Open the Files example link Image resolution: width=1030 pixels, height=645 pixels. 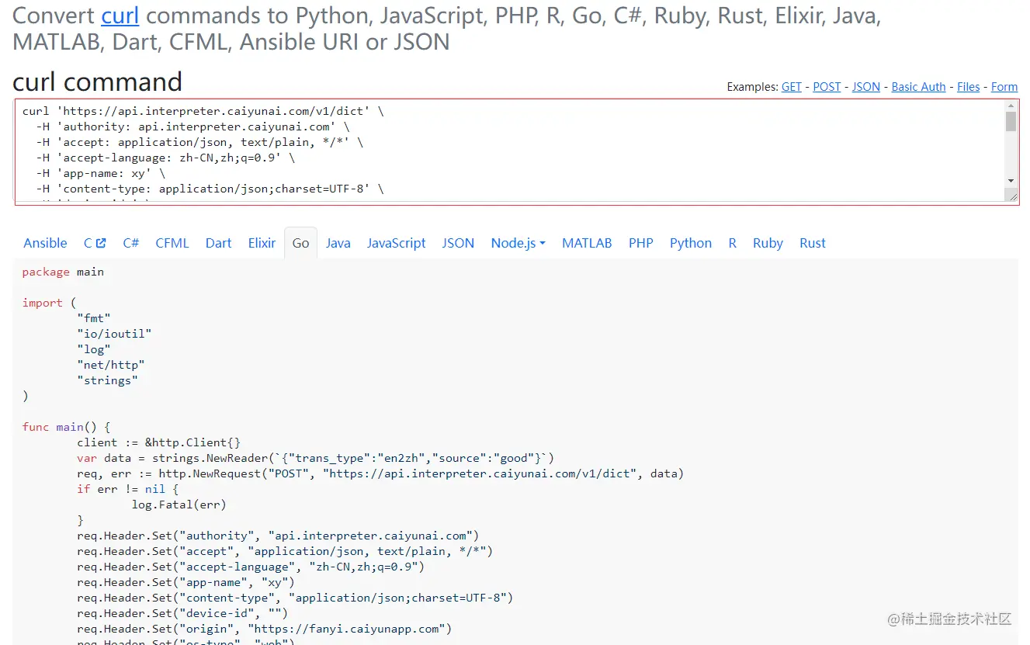tap(968, 87)
